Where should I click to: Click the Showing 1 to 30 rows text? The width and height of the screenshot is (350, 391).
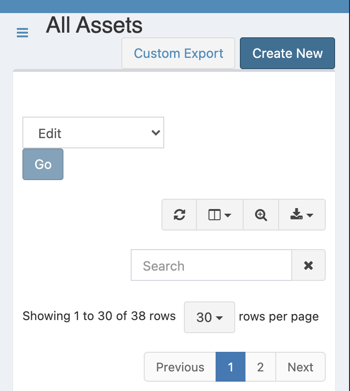pyautogui.click(x=99, y=316)
